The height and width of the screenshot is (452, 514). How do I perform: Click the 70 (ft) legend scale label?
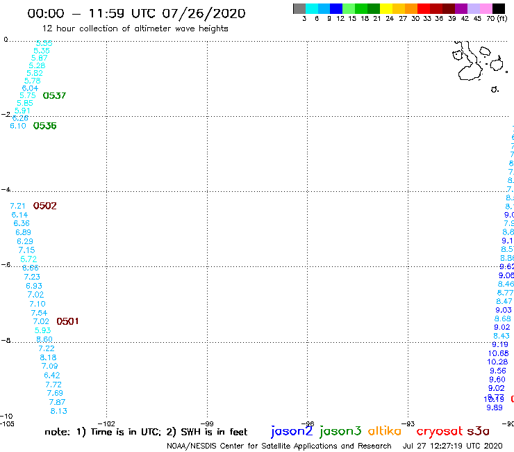497,19
